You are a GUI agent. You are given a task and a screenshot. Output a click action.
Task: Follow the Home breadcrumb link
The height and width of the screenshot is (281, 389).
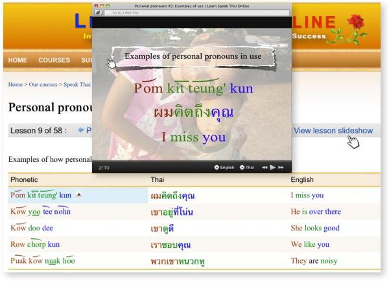(16, 85)
